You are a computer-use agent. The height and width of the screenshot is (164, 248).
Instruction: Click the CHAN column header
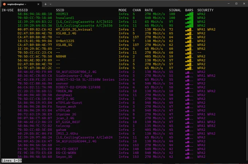click(x=137, y=10)
